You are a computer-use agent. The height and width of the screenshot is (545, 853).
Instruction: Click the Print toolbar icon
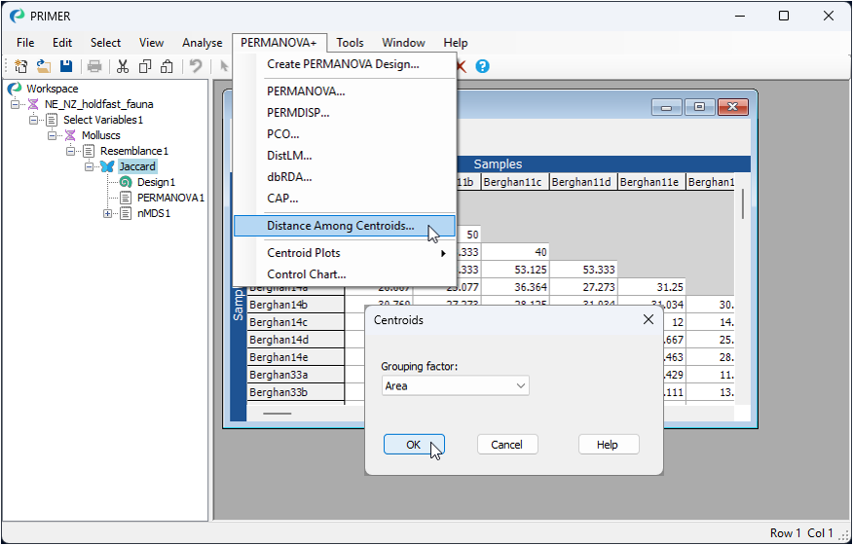pos(94,66)
